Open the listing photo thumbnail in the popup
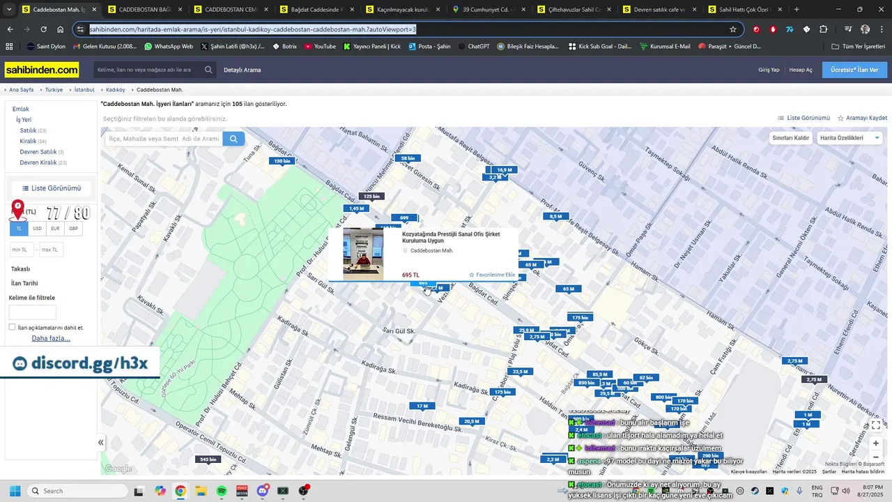 click(x=363, y=254)
